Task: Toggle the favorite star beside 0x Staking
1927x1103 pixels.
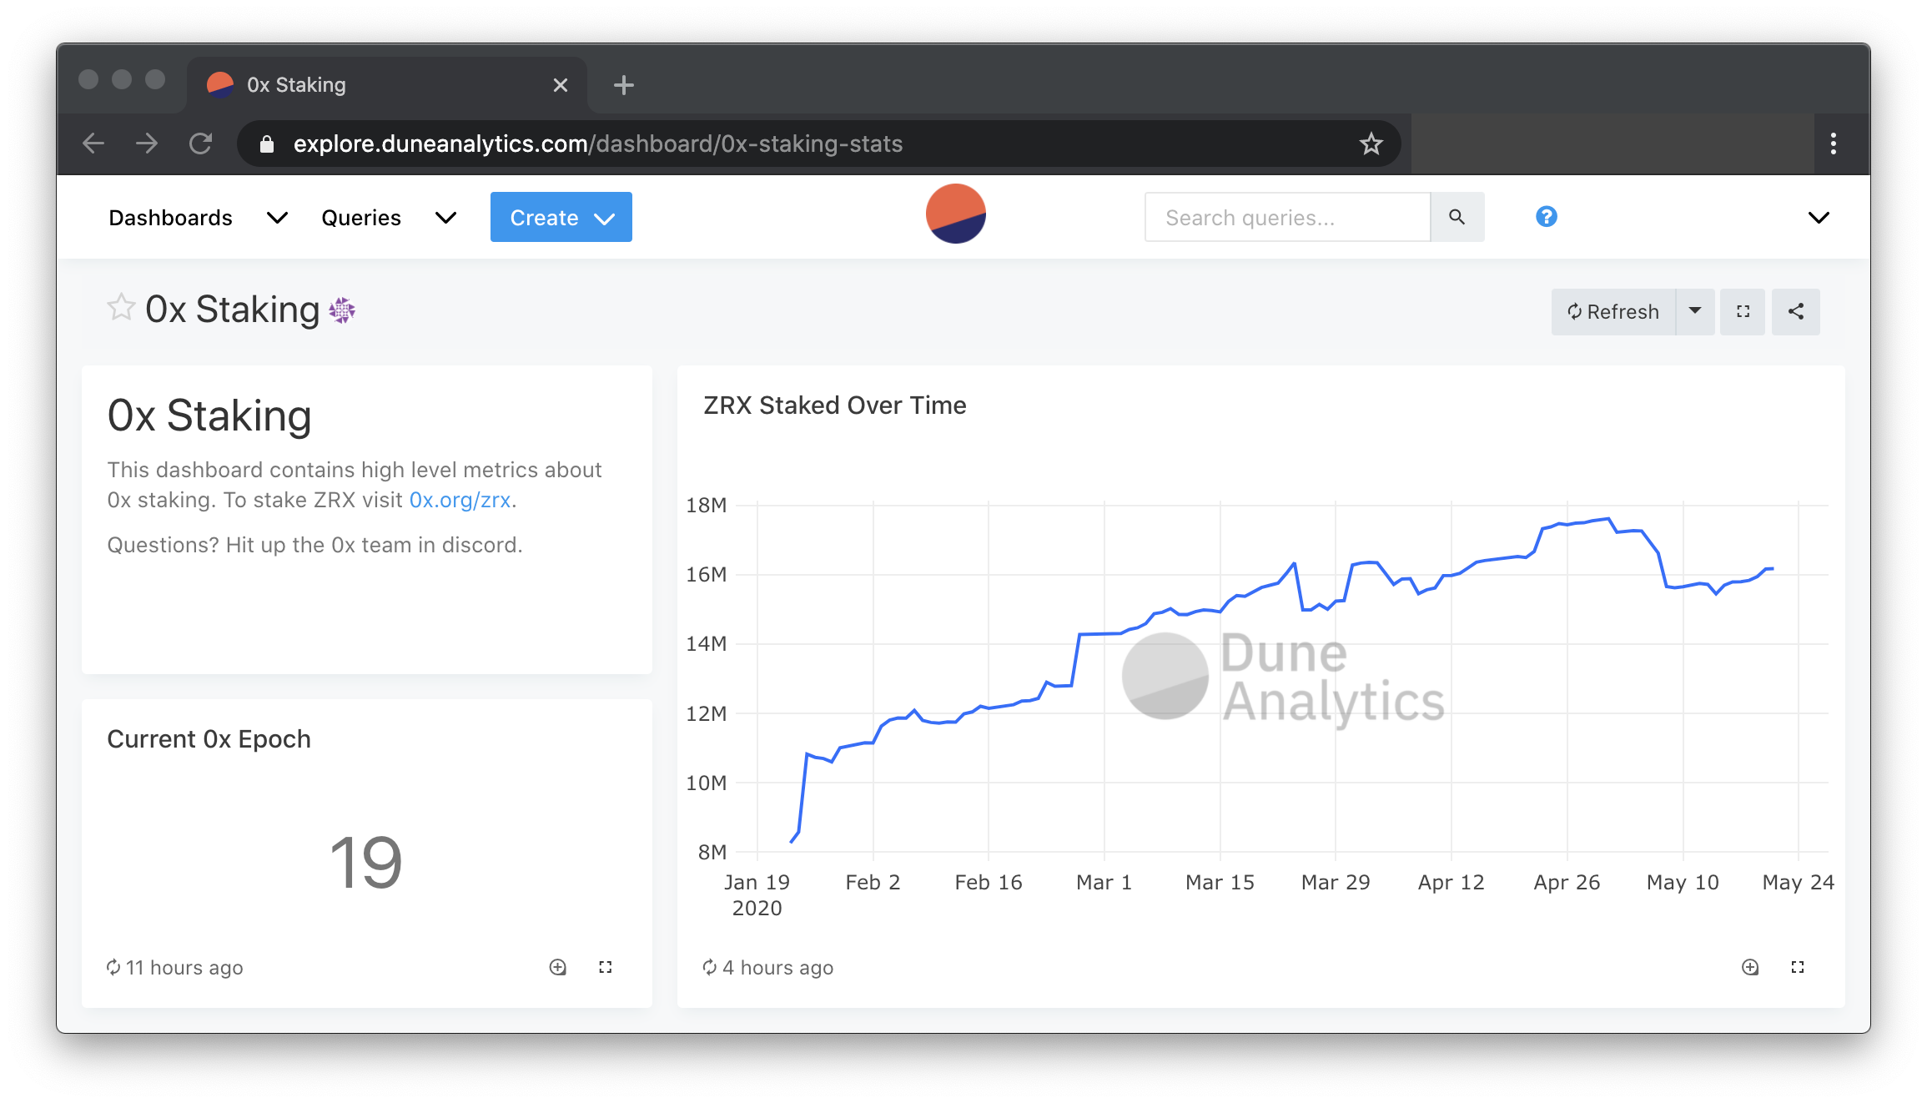Action: pyautogui.click(x=121, y=308)
